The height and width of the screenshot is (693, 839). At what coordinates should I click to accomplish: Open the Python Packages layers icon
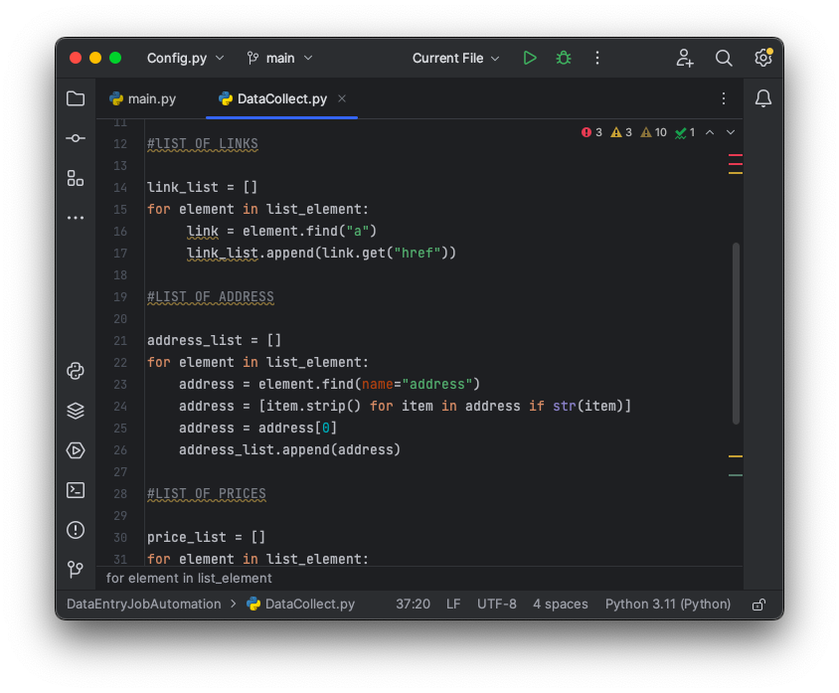pos(76,411)
